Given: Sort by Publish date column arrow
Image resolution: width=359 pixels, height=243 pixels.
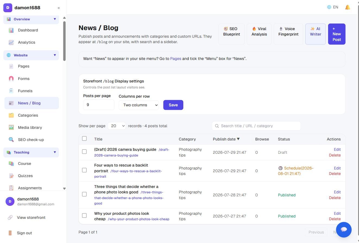Looking at the screenshot, I should coord(238,139).
